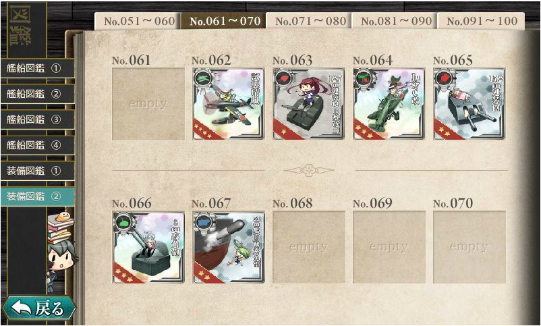Switch to the No.051～060 tab
This screenshot has width=541, height=326.
click(138, 21)
